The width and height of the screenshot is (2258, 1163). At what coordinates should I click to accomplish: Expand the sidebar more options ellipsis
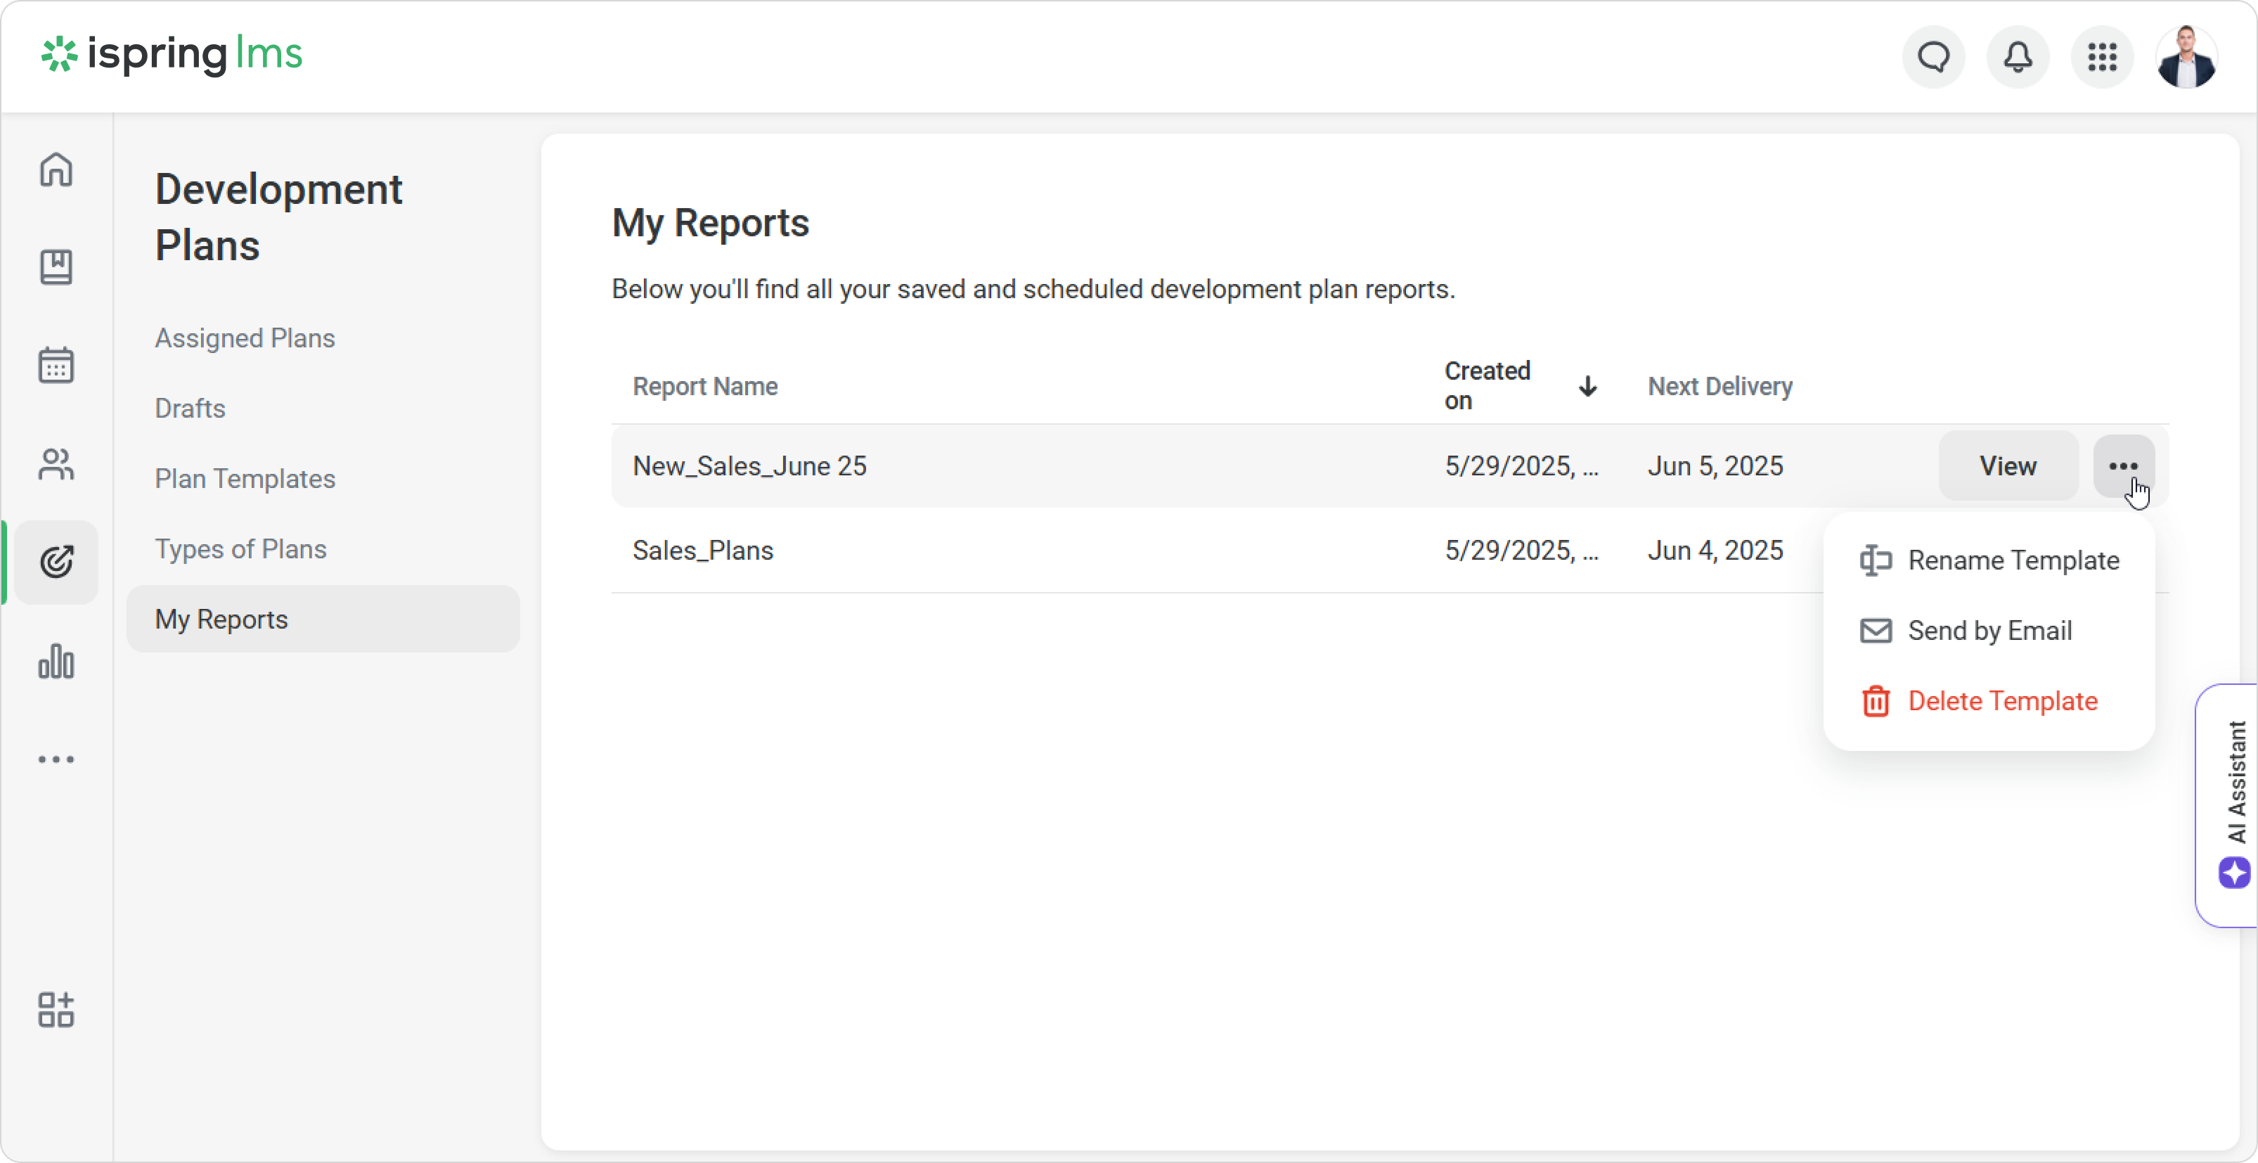(56, 759)
